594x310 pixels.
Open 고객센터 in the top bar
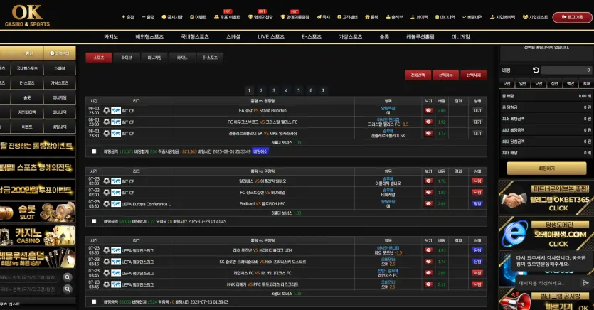tap(347, 17)
